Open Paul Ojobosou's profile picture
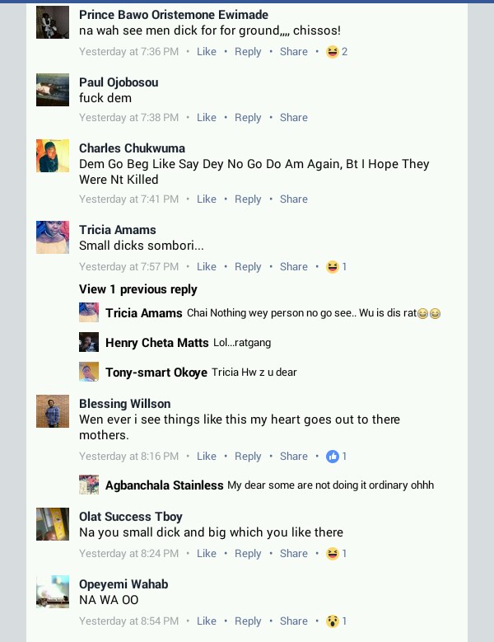This screenshot has width=494, height=642. point(53,90)
